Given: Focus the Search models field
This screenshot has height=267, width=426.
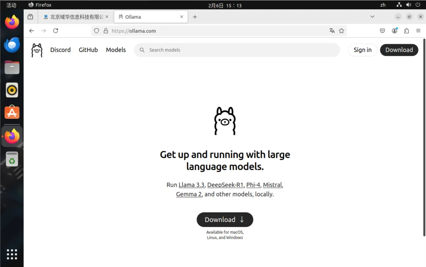Looking at the screenshot, I should pos(237,50).
